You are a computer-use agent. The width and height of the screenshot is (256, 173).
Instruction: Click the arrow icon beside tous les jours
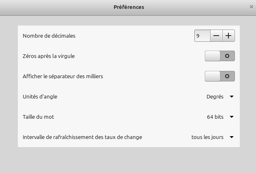click(232, 137)
